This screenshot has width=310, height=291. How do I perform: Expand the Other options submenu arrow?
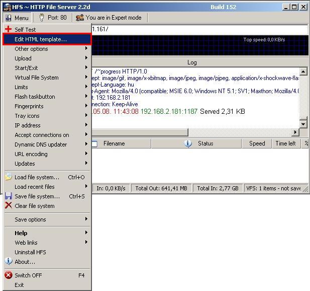pyautogui.click(x=86, y=48)
